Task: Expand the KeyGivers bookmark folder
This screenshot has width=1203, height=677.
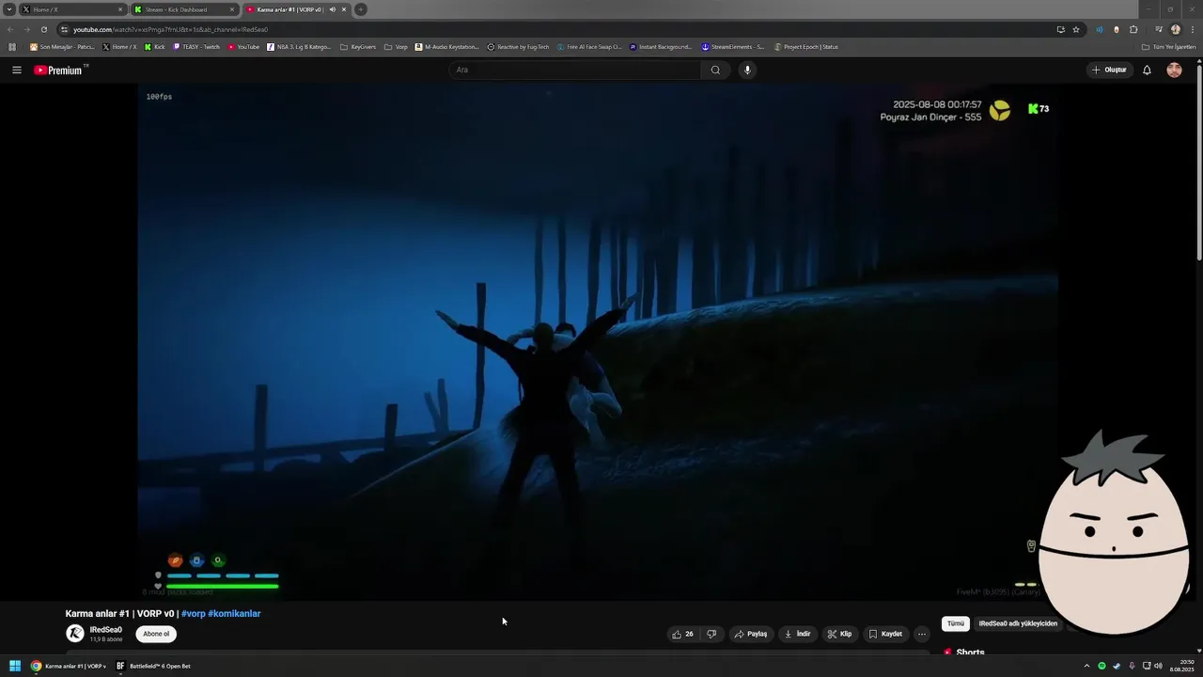Action: (358, 46)
